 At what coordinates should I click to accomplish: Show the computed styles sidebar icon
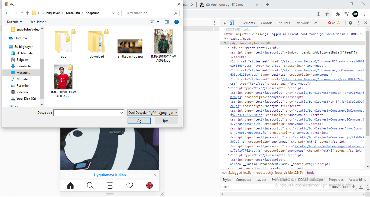click(x=361, y=187)
